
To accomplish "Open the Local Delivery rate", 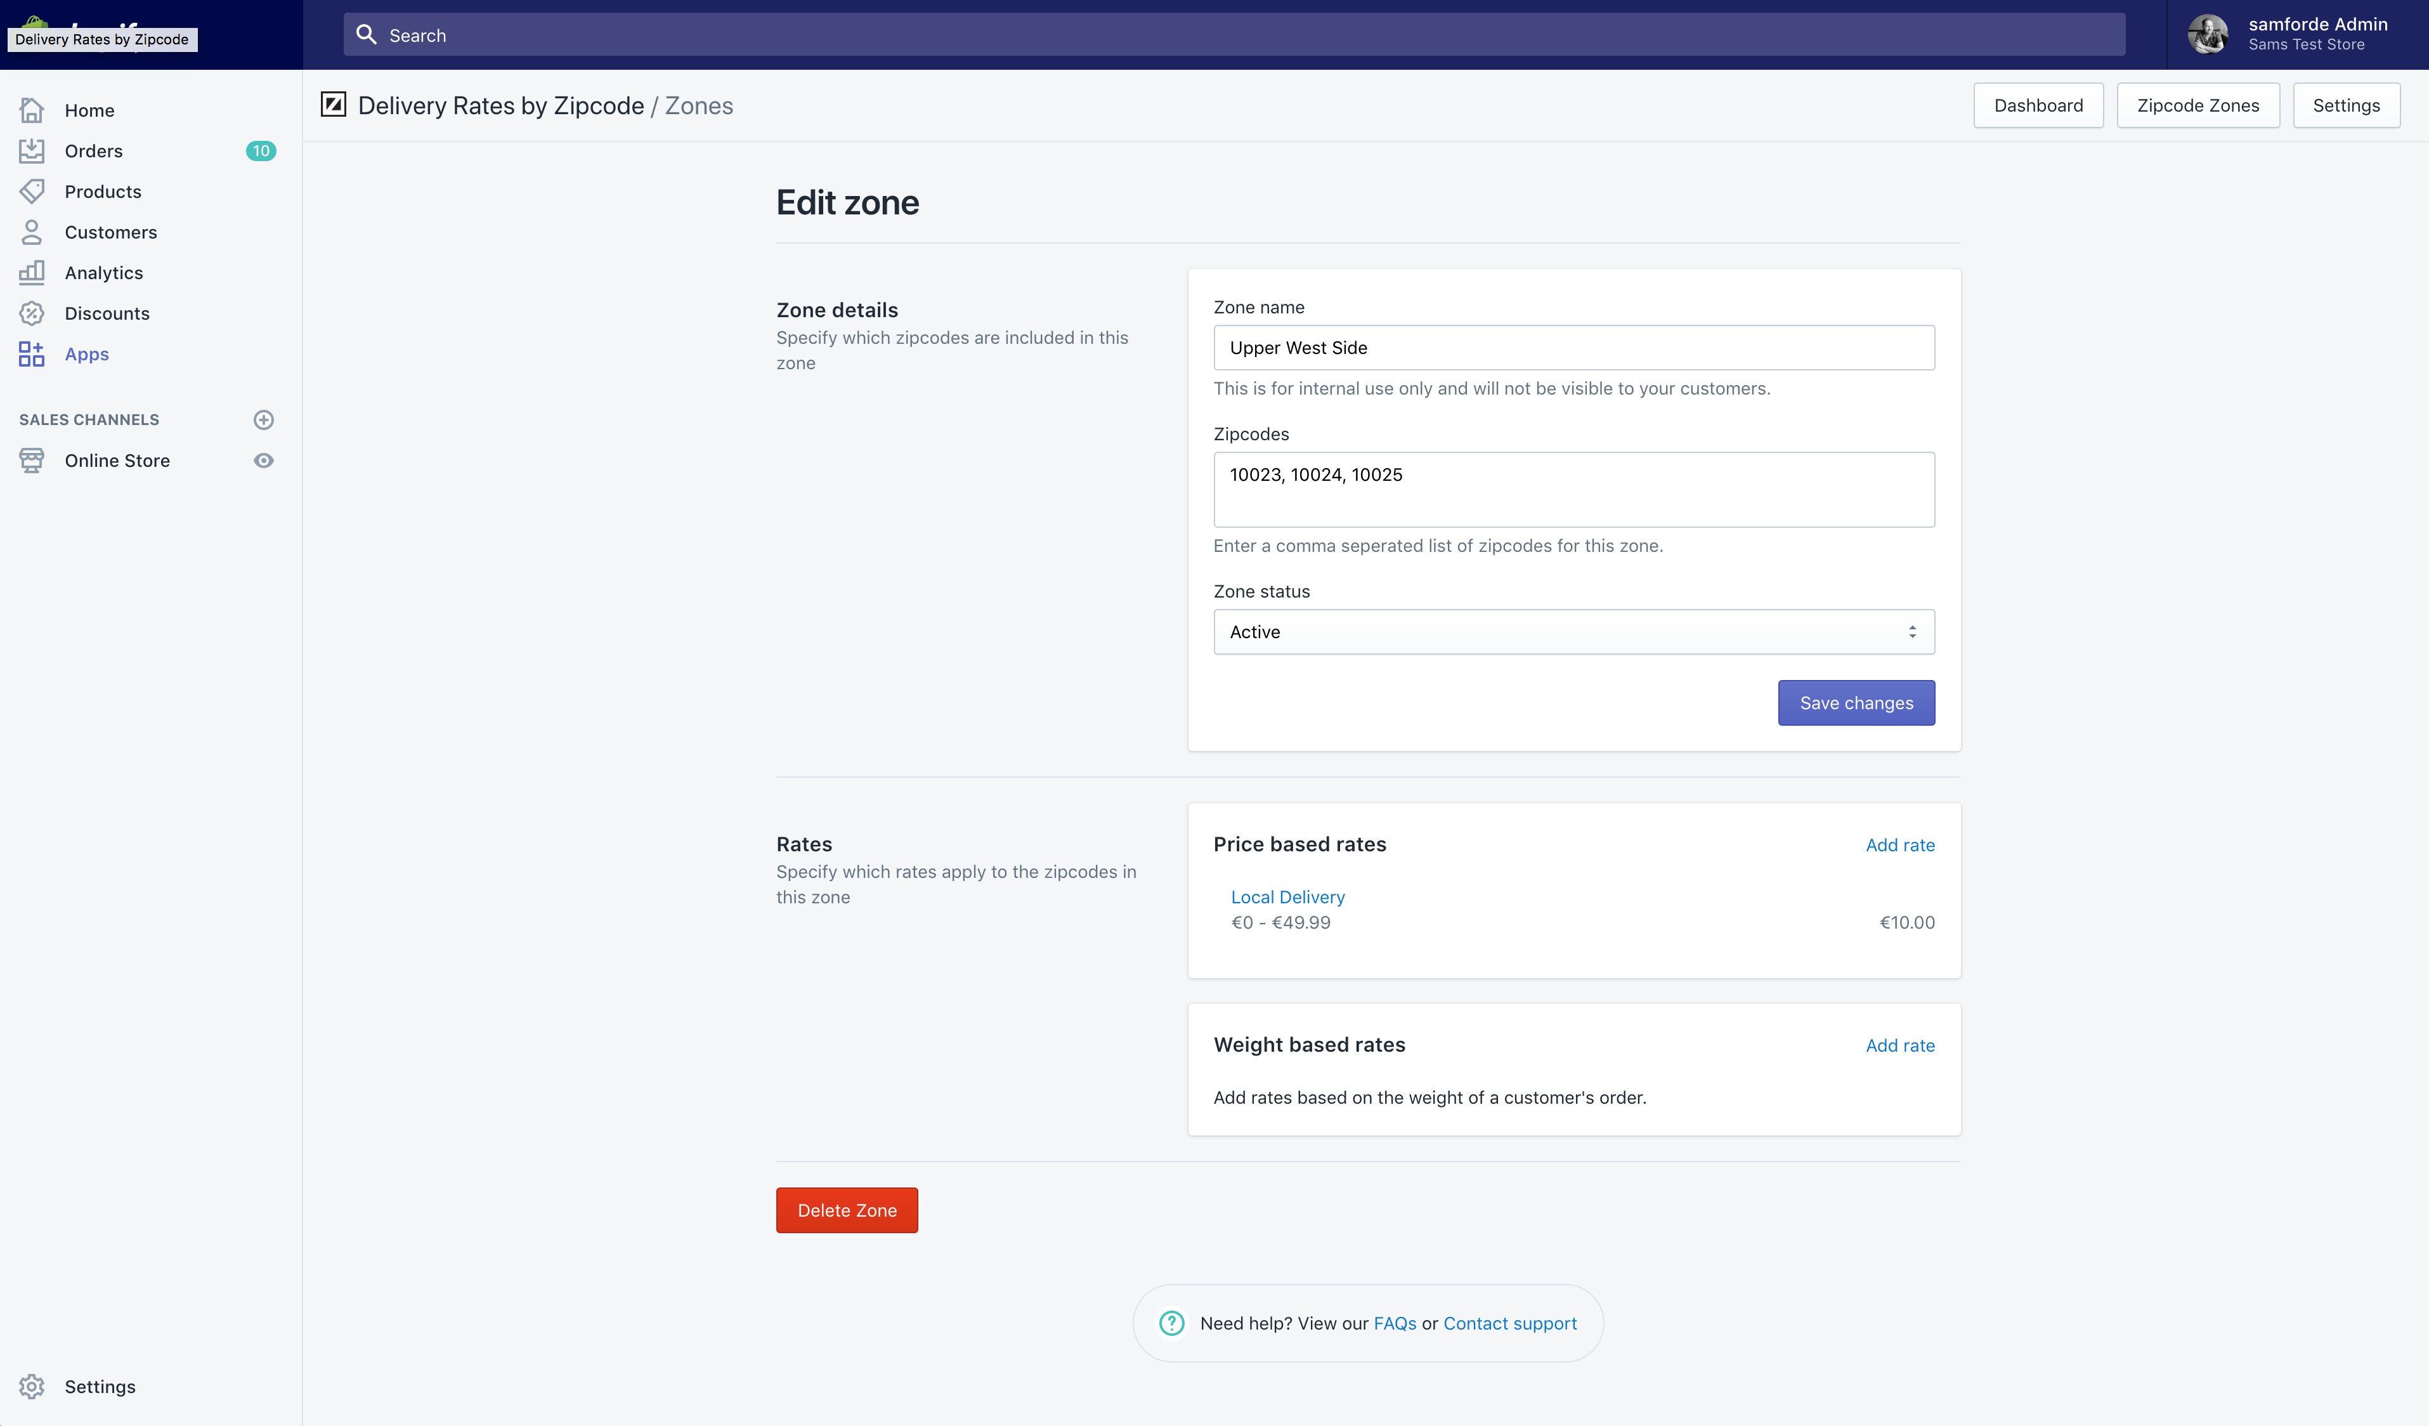I will [x=1288, y=897].
